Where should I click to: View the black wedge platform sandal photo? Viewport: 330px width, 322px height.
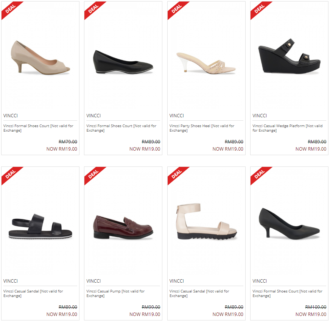click(290, 56)
